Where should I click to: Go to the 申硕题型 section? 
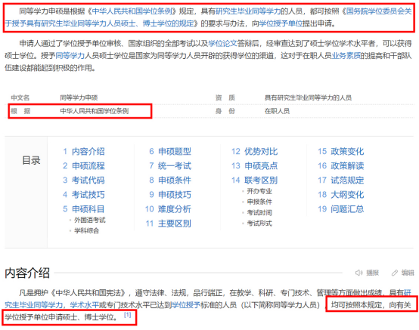[x=175, y=151]
